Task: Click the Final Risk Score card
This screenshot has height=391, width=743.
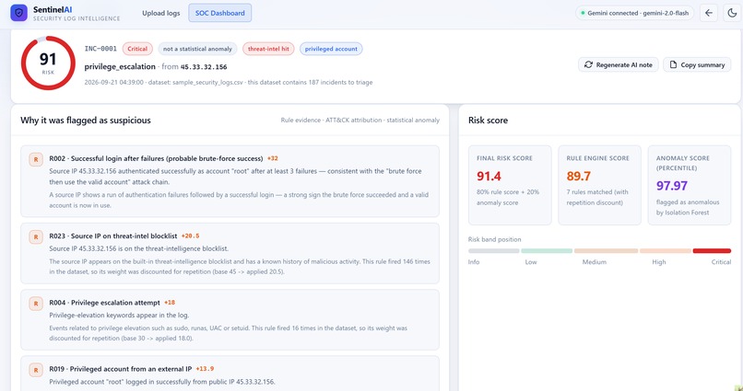Action: 510,185
